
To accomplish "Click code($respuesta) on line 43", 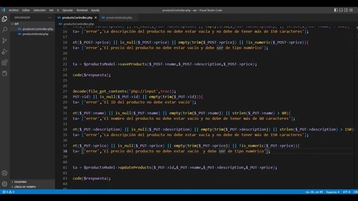I will 92,178.
